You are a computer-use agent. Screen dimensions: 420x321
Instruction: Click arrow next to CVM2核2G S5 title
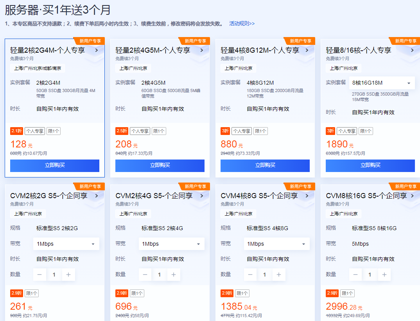(97, 196)
